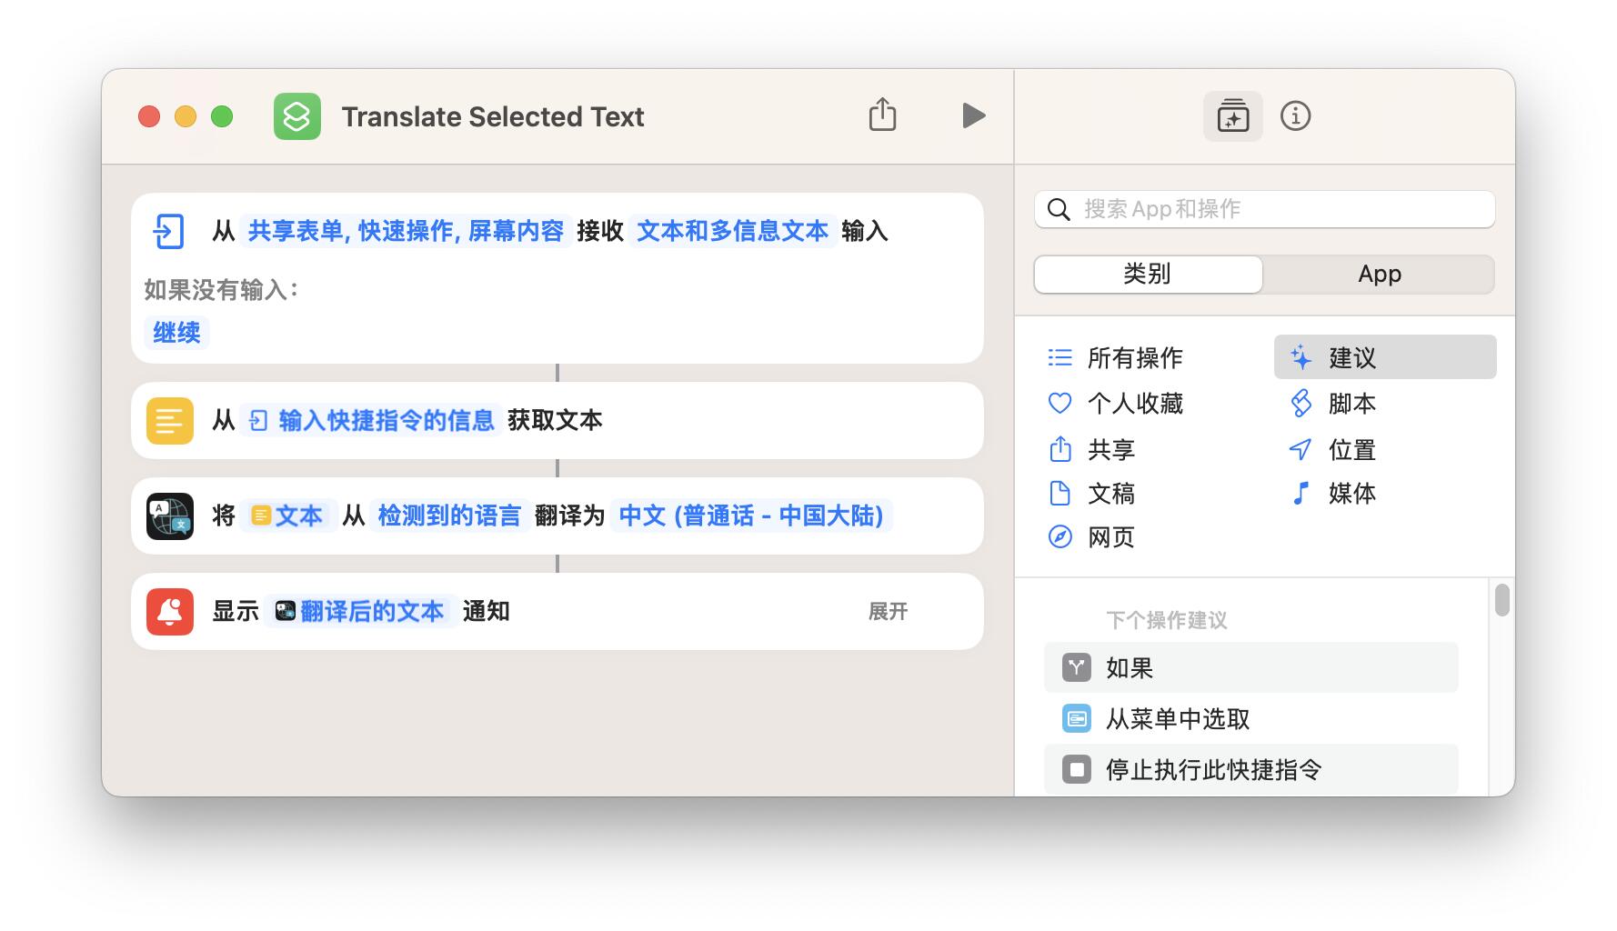Image resolution: width=1617 pixels, height=931 pixels.
Task: Open the shortcut details info icon
Action: click(x=1295, y=116)
